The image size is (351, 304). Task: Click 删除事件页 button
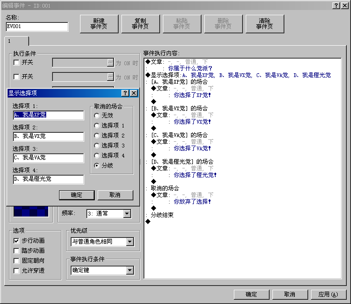(223, 24)
